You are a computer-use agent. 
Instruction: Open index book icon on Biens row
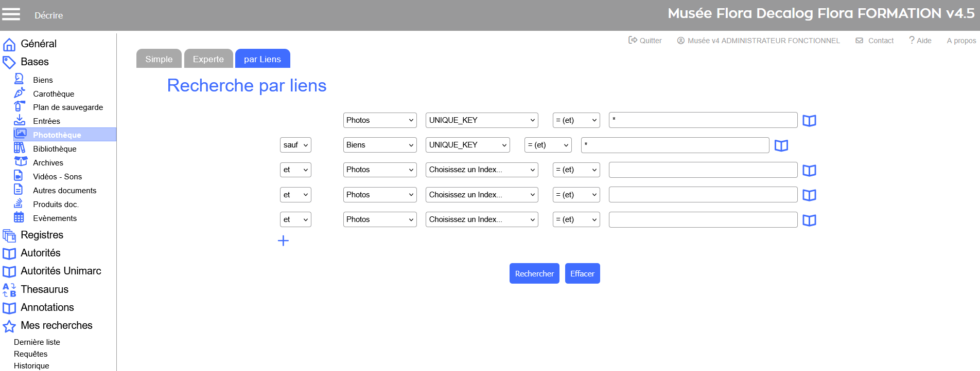pyautogui.click(x=781, y=145)
